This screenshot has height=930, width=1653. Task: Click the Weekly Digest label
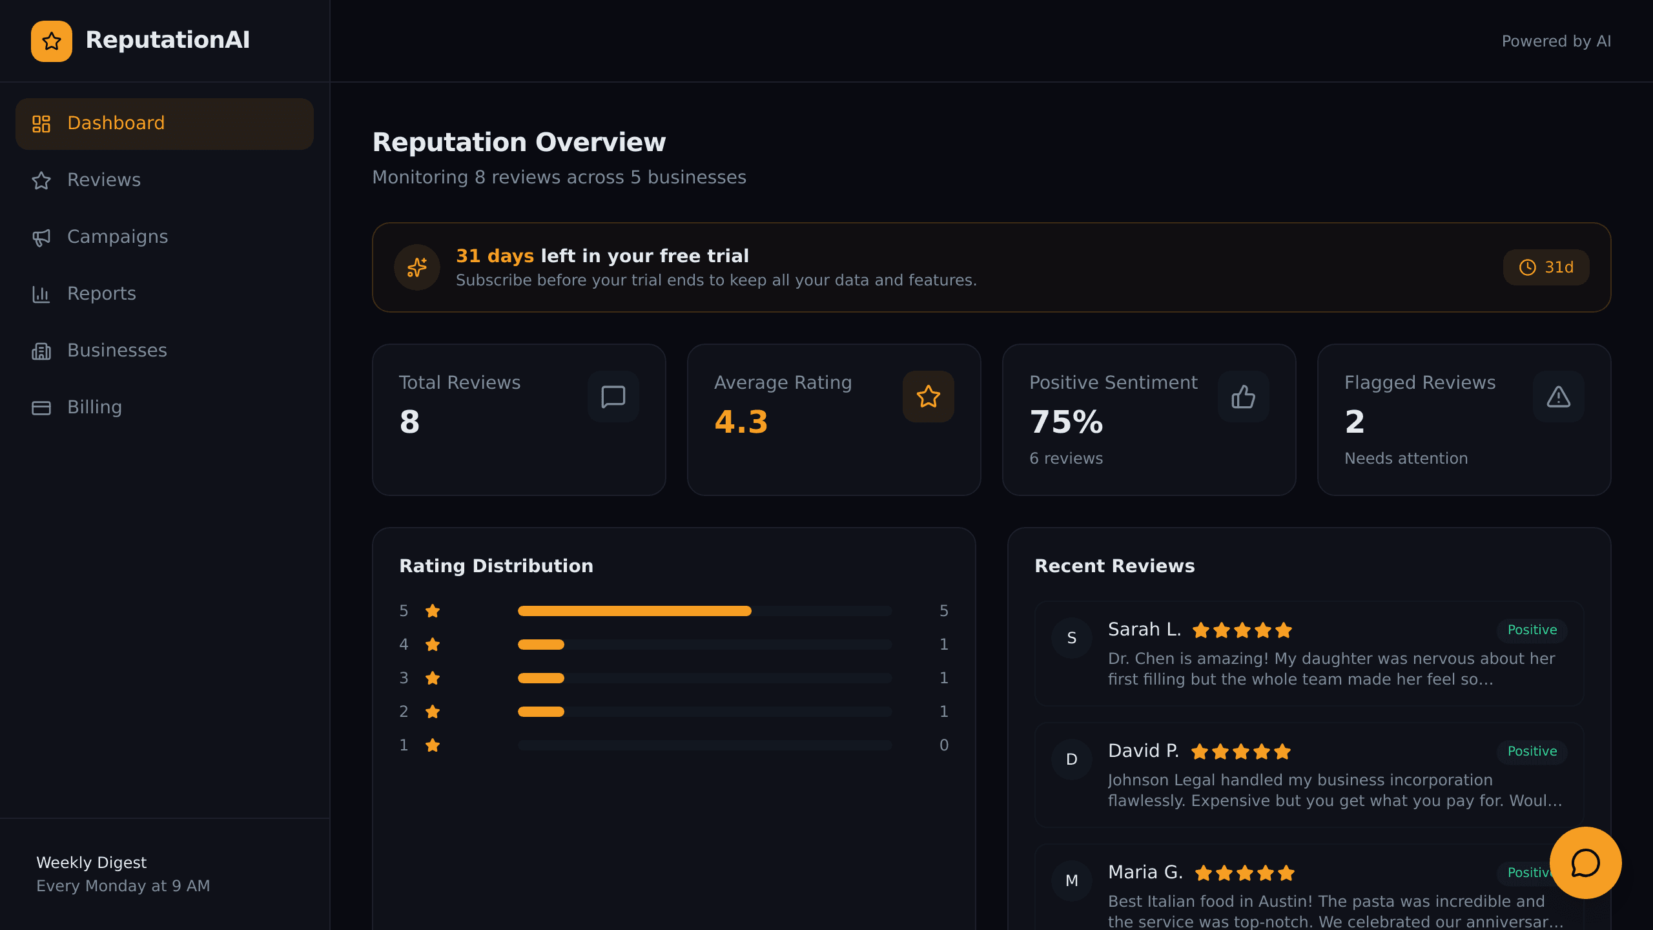click(x=92, y=863)
